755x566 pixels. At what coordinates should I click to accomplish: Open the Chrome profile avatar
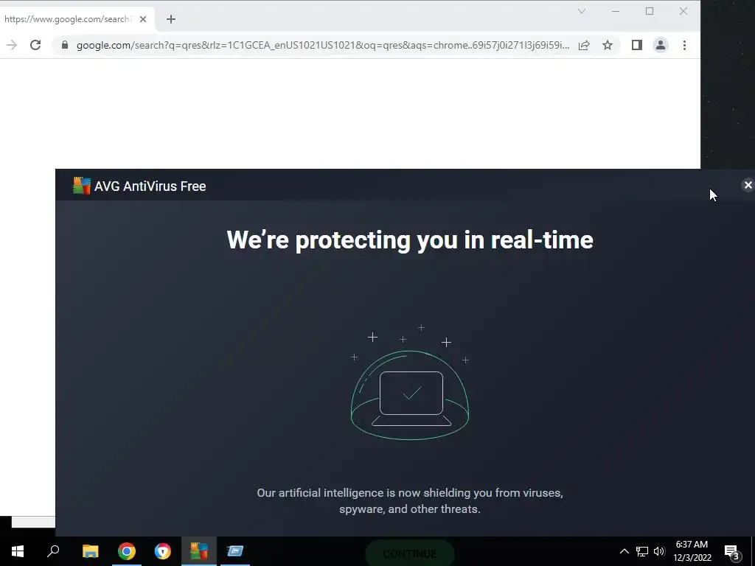point(661,45)
